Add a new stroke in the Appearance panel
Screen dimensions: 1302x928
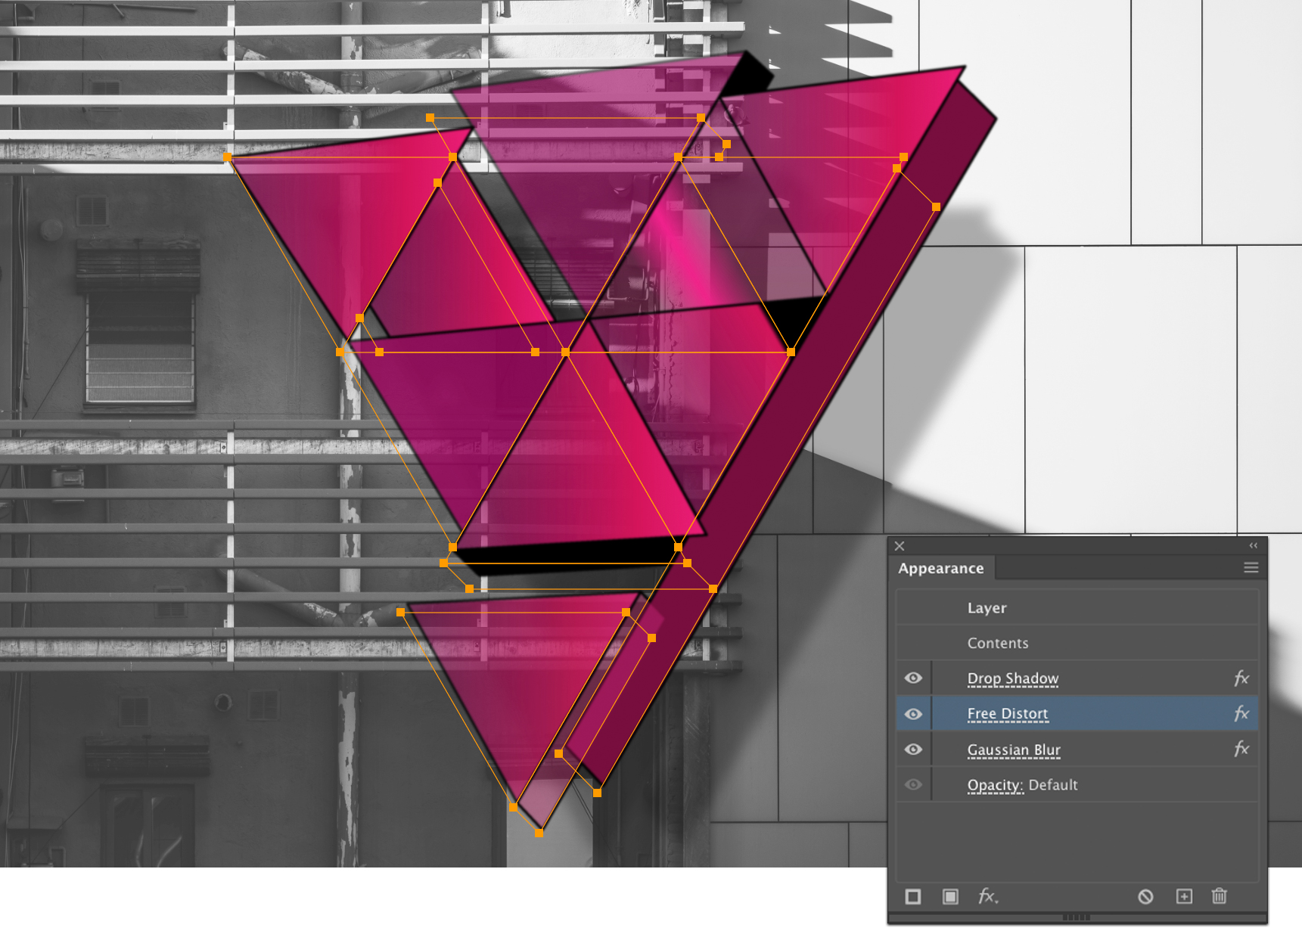click(913, 896)
